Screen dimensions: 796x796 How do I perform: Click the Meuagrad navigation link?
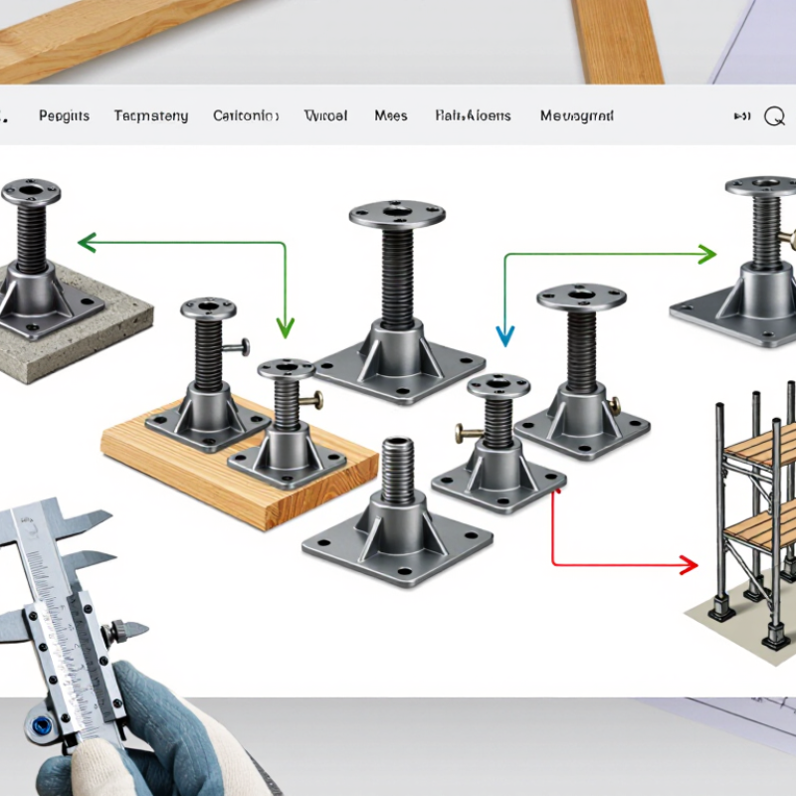[x=577, y=116]
